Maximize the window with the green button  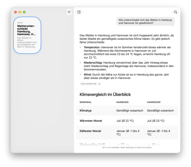[24, 12]
